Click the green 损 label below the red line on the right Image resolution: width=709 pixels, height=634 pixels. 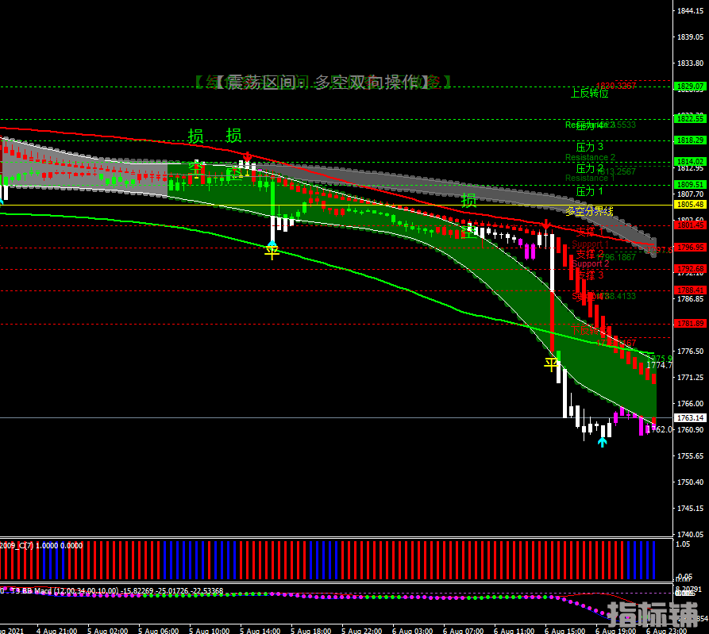pos(469,200)
